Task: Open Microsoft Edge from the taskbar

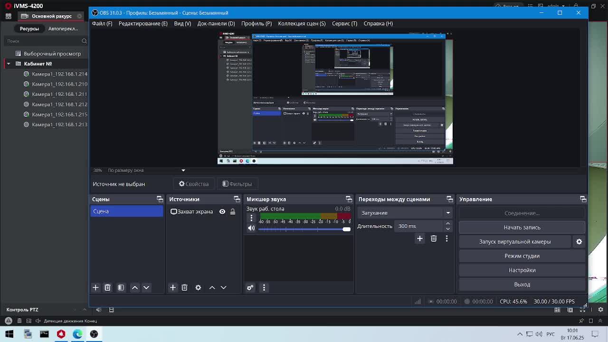Action: coord(77,334)
